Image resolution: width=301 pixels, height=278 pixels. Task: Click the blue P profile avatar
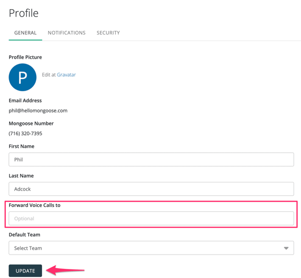pos(22,77)
